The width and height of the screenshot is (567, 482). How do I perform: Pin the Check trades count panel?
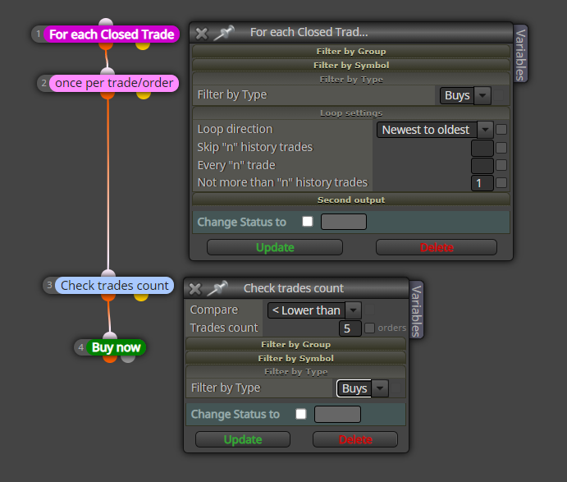[x=217, y=288]
